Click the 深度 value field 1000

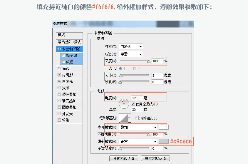[x=157, y=61]
